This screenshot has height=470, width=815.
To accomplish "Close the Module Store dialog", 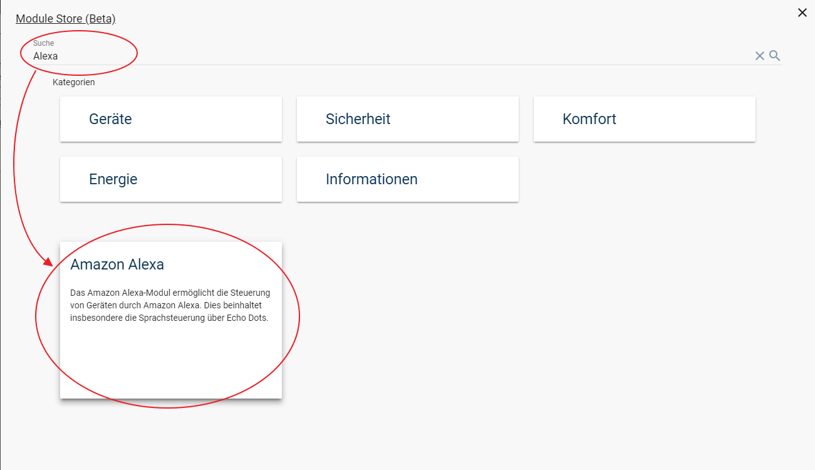I will (x=802, y=13).
